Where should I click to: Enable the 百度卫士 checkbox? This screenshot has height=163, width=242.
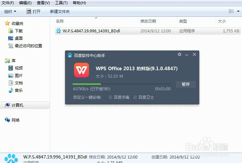click(x=135, y=97)
